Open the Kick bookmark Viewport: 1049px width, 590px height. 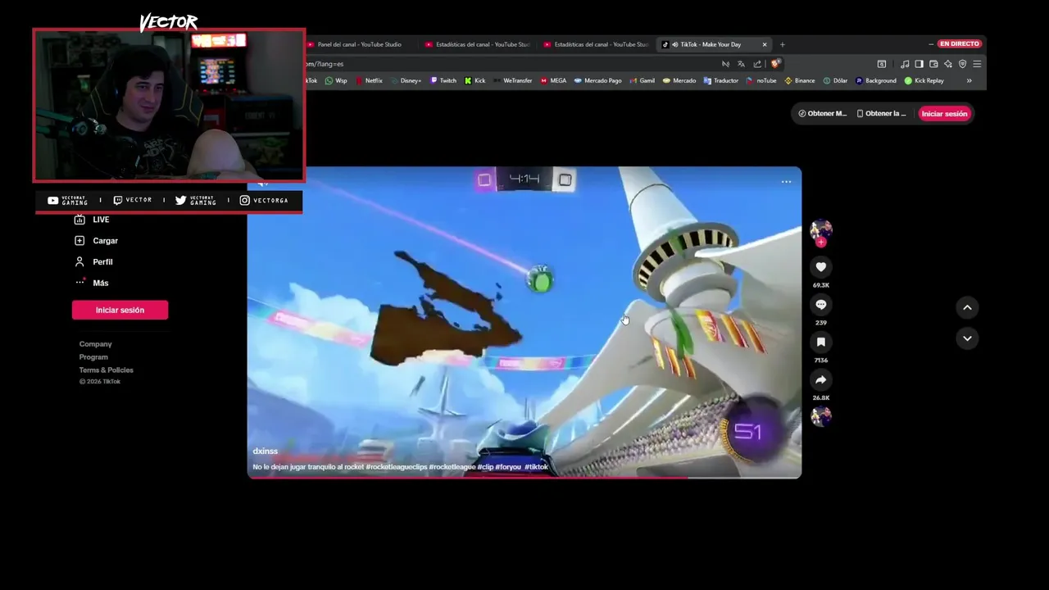[x=475, y=81]
